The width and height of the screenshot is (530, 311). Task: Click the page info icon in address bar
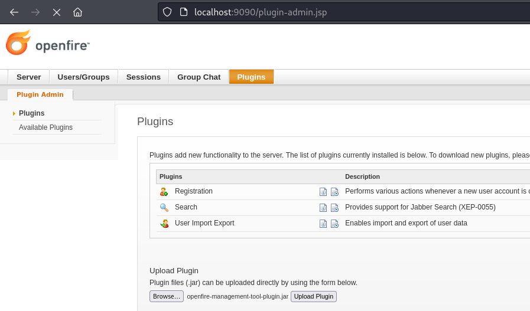(x=184, y=12)
